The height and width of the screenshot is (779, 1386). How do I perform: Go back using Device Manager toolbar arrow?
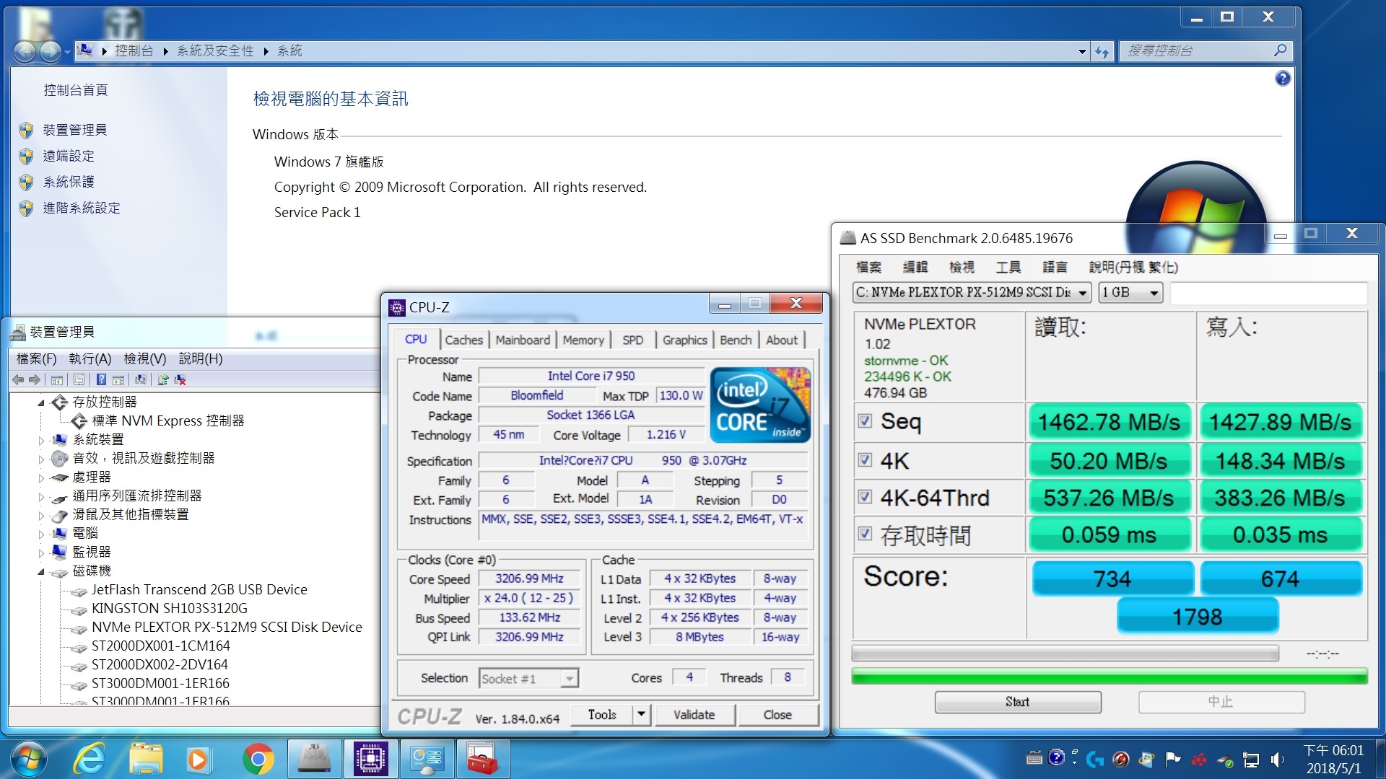[x=18, y=379]
